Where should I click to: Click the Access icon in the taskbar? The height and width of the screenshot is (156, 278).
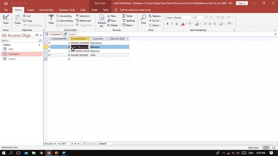49,153
